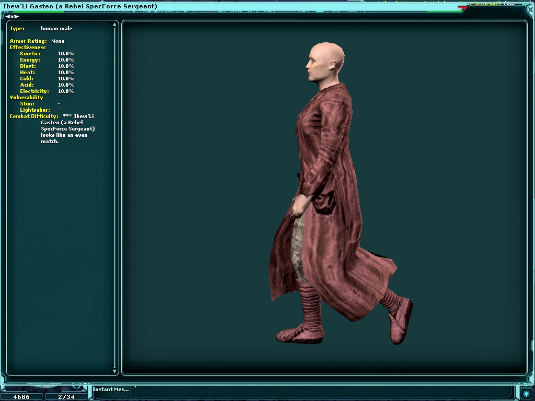The width and height of the screenshot is (535, 401).
Task: Click the Electricity 10.0% value
Action: (66, 91)
